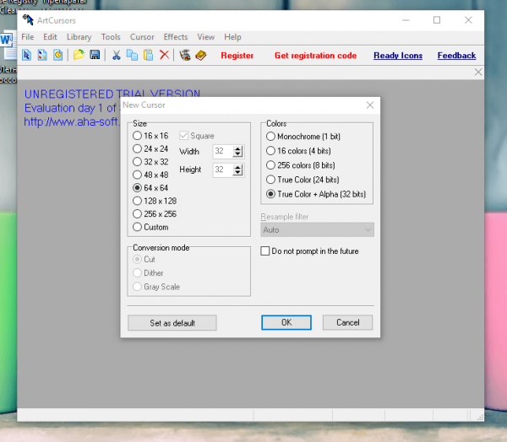This screenshot has width=507, height=442.
Task: Click the toolbar icon left of the book
Action: [185, 55]
